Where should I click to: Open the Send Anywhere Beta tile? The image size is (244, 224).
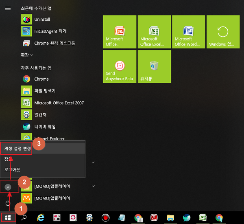(120, 66)
